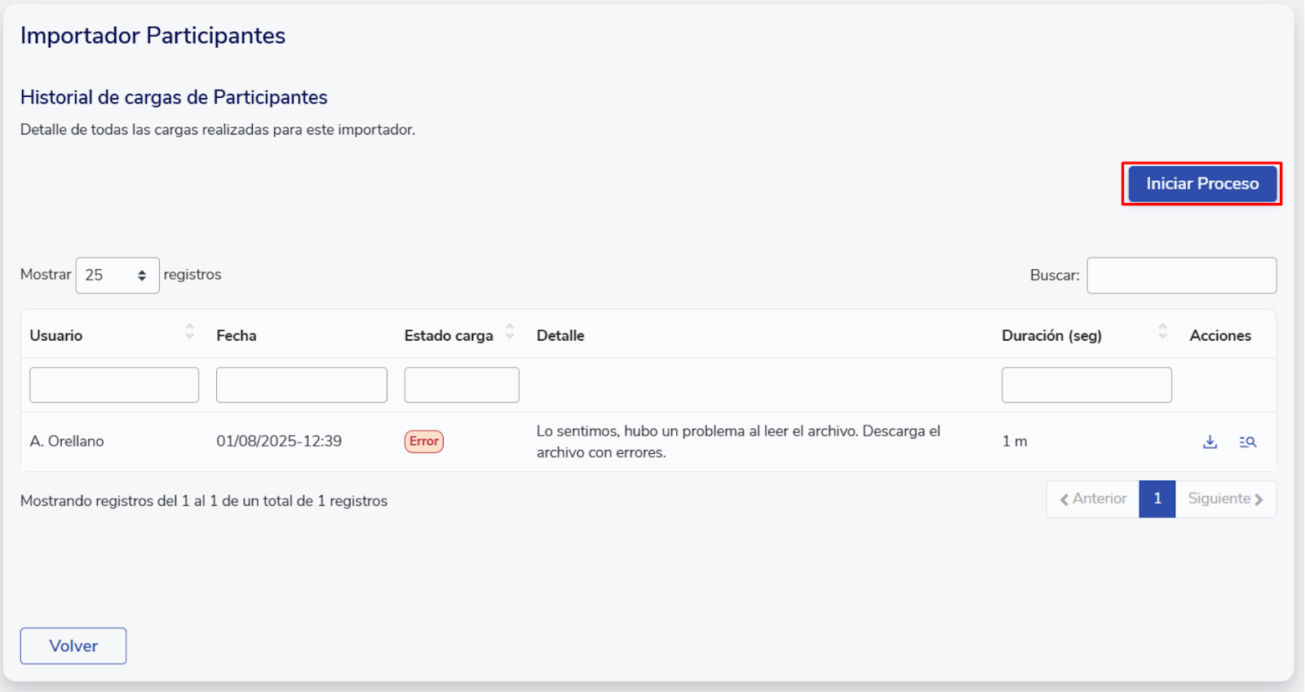Go to the Siguiente page
Viewport: 1305px width, 692px height.
(1225, 499)
